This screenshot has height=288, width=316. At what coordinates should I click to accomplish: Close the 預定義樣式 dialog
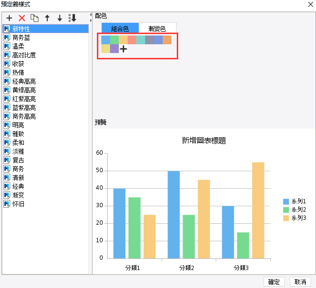[x=311, y=4]
